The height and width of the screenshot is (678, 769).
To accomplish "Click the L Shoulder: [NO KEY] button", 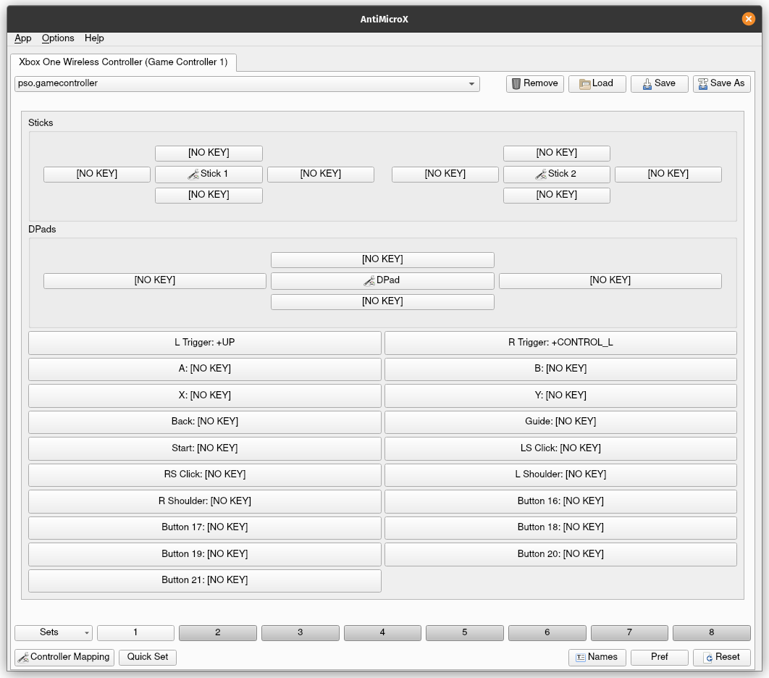I will [560, 475].
